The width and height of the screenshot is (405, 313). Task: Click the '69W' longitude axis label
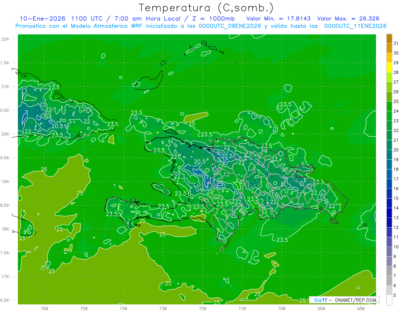pos(321,309)
